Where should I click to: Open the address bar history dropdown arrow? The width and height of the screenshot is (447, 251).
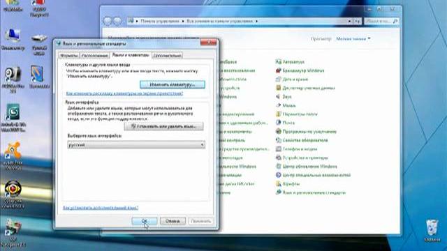click(349, 21)
